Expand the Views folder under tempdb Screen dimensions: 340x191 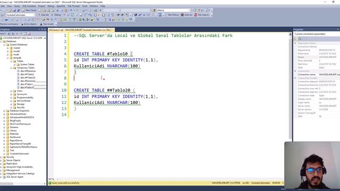[11, 91]
